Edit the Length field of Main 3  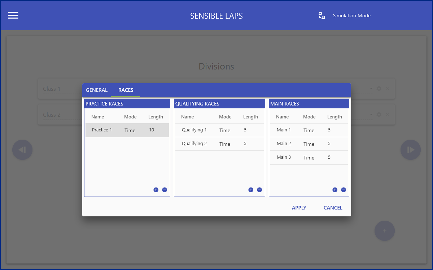(329, 157)
